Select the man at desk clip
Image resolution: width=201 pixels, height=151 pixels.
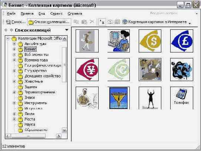(x=87, y=98)
